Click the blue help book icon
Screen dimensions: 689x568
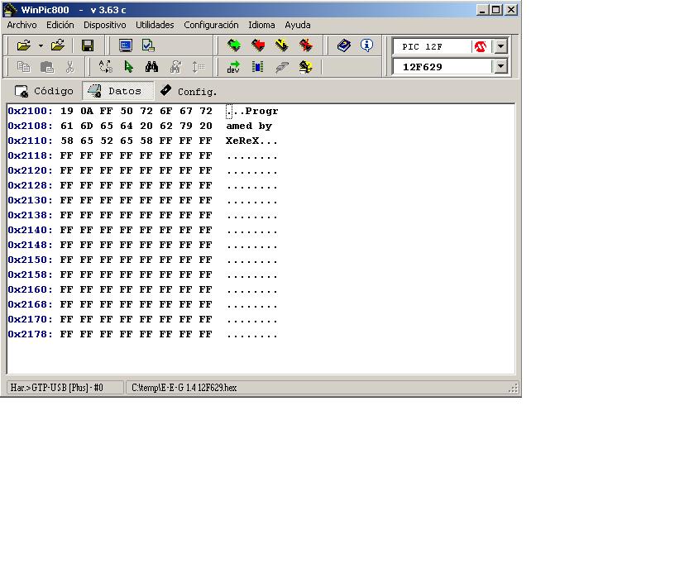[x=344, y=45]
